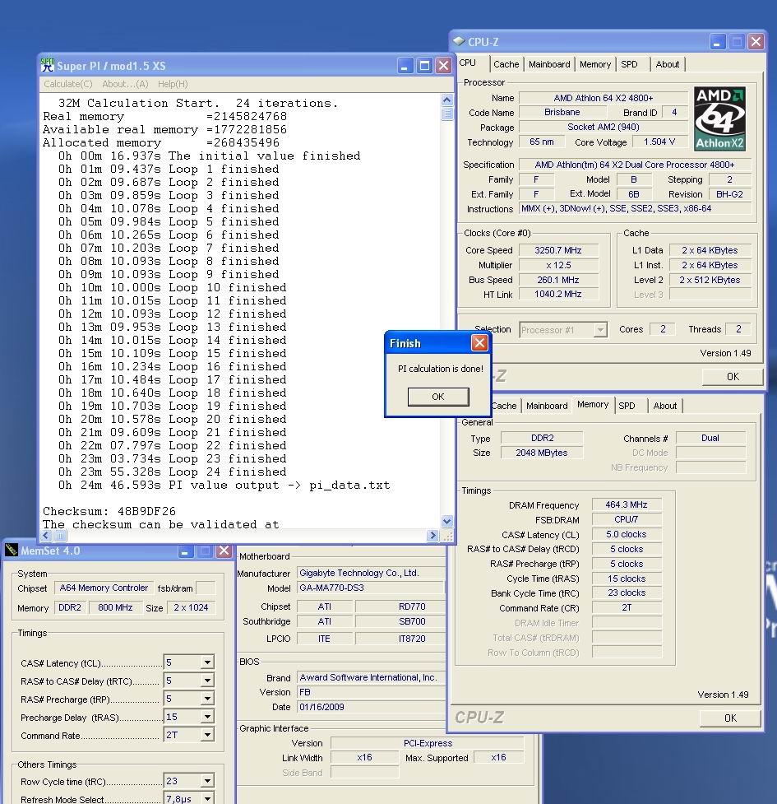The height and width of the screenshot is (804, 777).
Task: Click the Loop 24 finished line
Action: point(172,472)
